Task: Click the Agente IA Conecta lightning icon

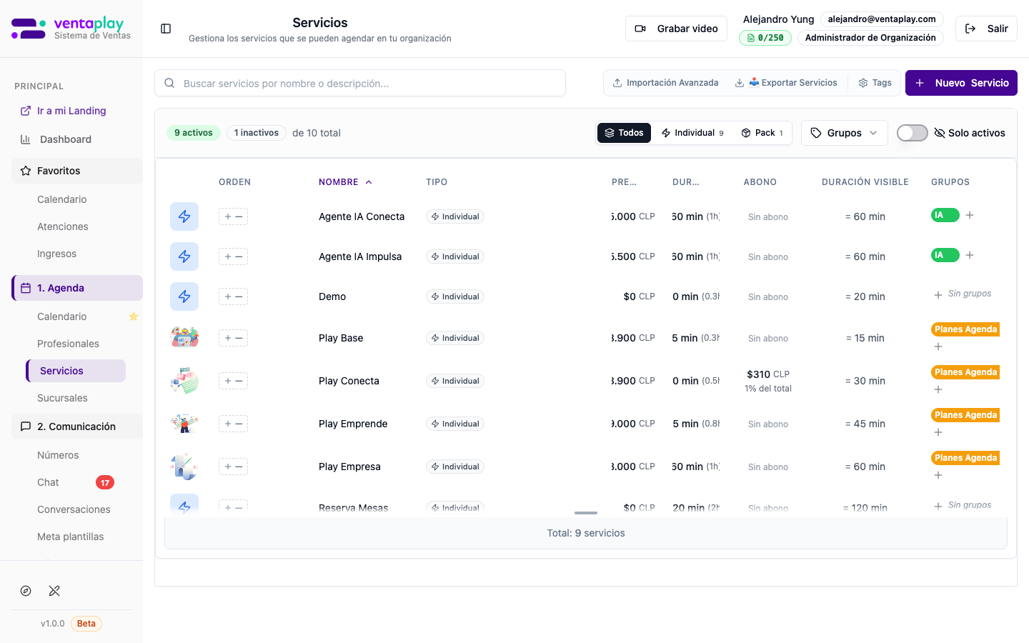Action: pos(184,216)
